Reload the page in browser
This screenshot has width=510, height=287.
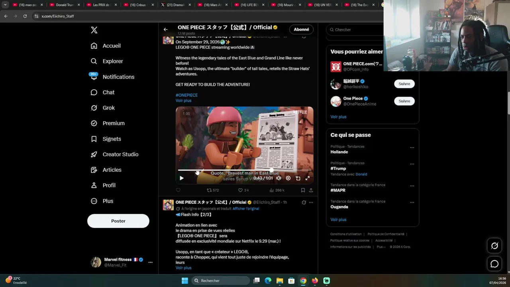(25, 16)
